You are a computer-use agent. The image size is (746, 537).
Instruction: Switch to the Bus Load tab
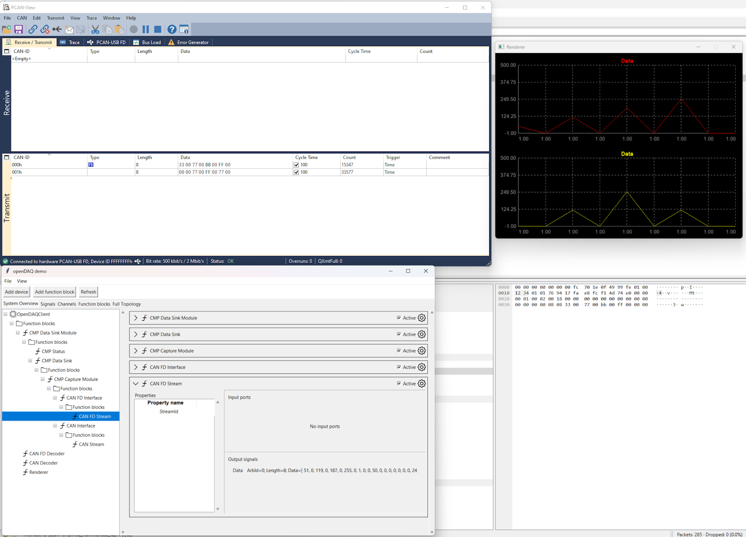[x=147, y=42]
